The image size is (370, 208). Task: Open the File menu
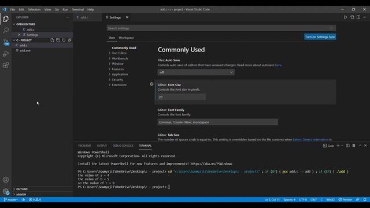(13, 9)
